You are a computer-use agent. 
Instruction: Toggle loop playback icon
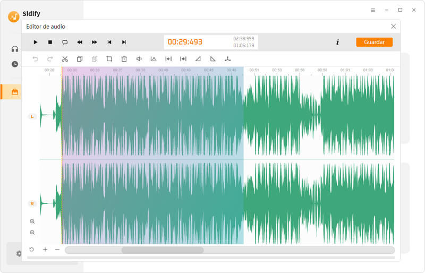pyautogui.click(x=65, y=42)
